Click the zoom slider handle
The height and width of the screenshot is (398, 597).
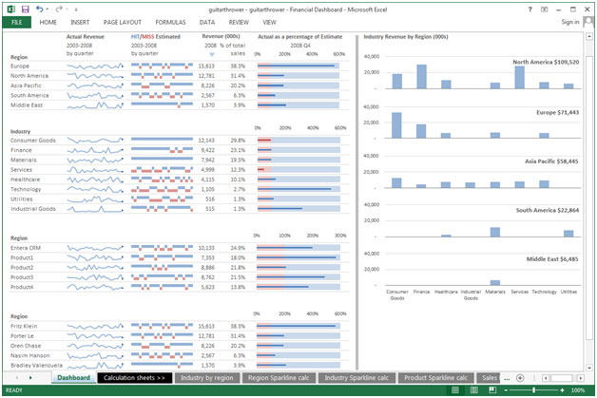534,390
